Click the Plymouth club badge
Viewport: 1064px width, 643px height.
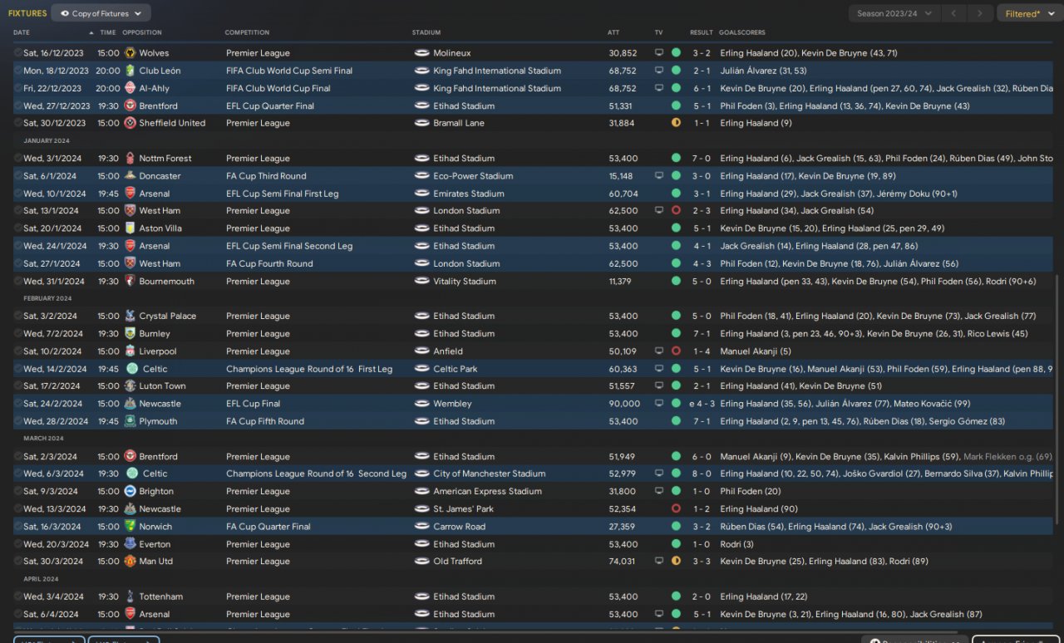click(x=130, y=421)
